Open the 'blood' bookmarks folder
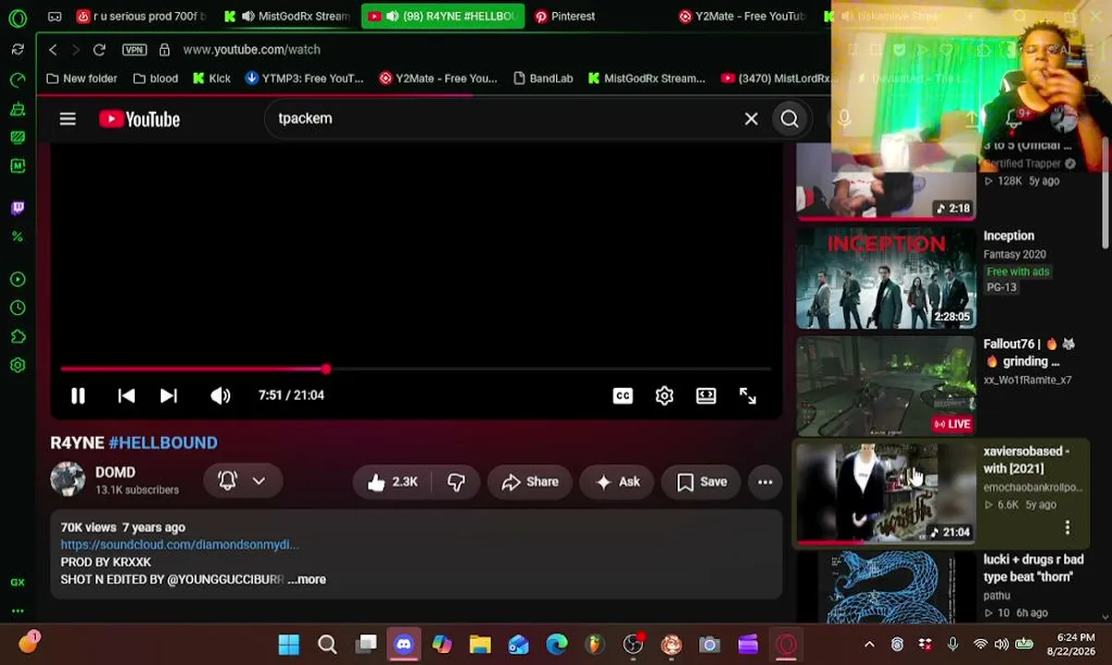The height and width of the screenshot is (665, 1112). pyautogui.click(x=155, y=79)
